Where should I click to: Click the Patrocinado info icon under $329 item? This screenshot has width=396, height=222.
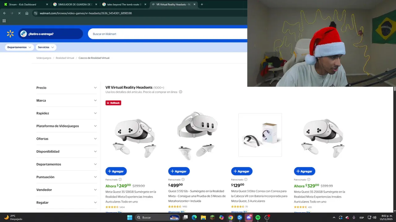[x=308, y=179]
